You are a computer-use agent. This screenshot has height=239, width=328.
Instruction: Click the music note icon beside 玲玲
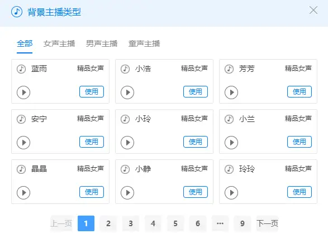(x=229, y=169)
